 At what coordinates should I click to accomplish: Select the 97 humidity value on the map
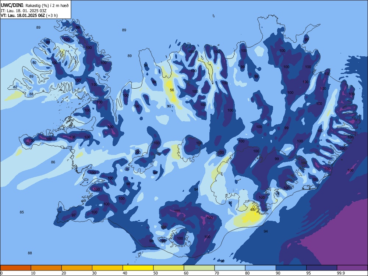(74, 215)
